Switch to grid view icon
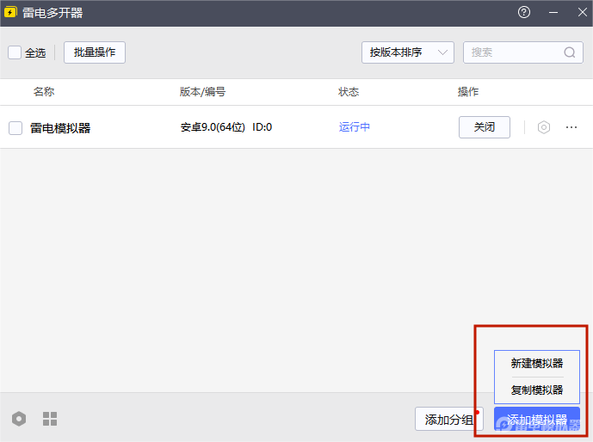593x442 pixels. pos(50,419)
